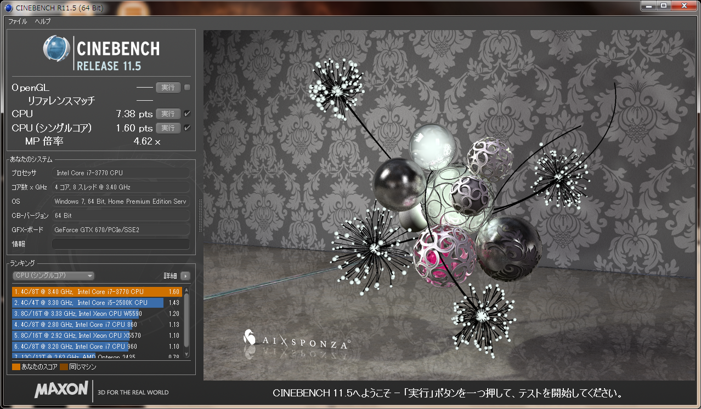The image size is (701, 409).
Task: Run the CPU (シングルコア) test with 実行
Action: pos(168,128)
